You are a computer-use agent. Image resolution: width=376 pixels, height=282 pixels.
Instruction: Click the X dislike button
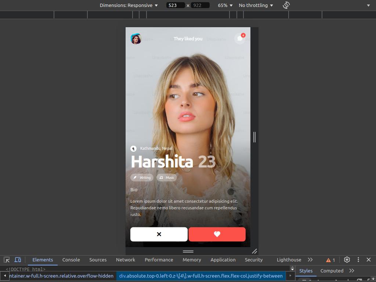(159, 234)
